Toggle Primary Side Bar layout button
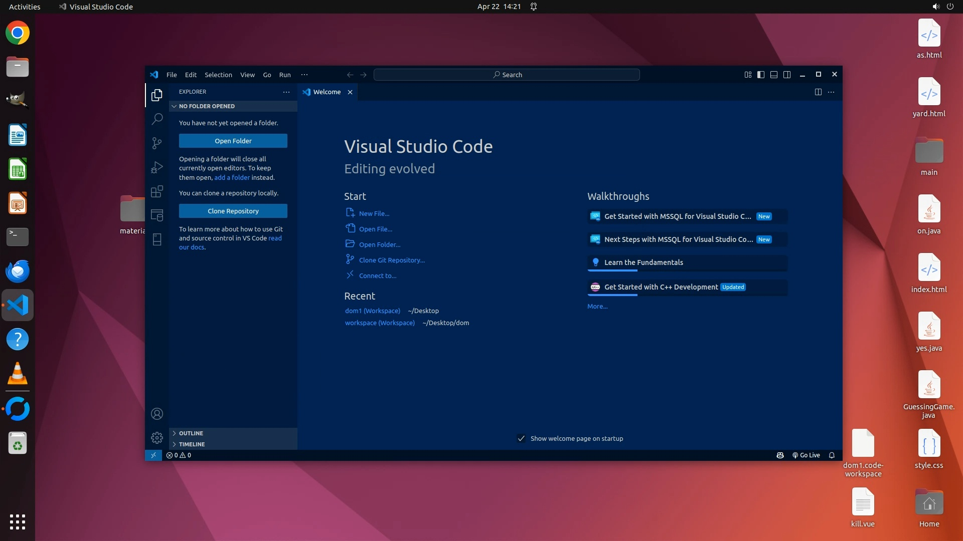This screenshot has height=541, width=963. pyautogui.click(x=761, y=75)
